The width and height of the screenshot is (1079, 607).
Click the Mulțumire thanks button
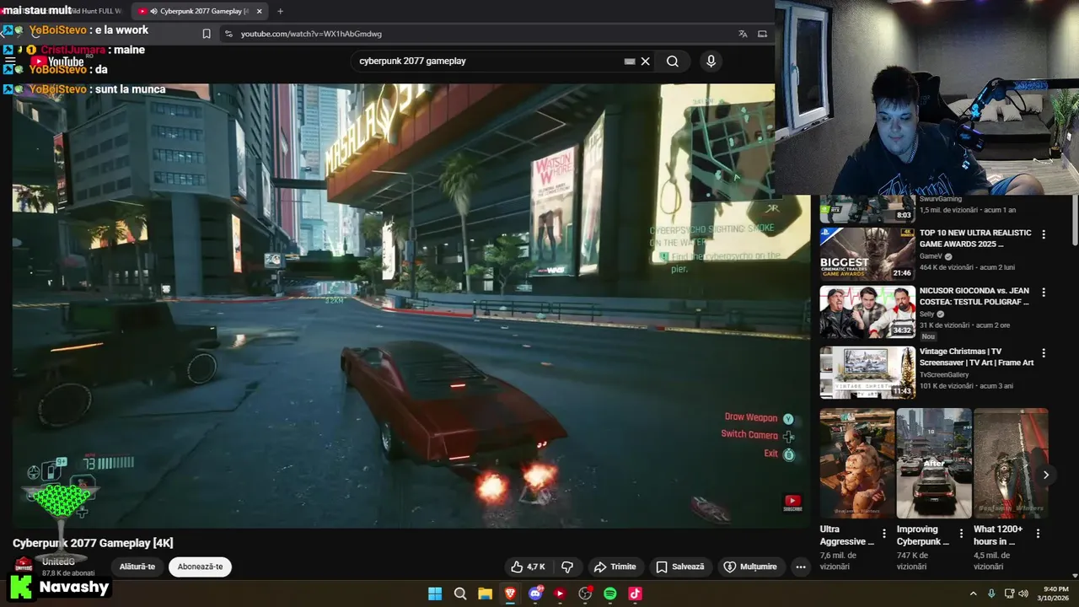pyautogui.click(x=750, y=567)
